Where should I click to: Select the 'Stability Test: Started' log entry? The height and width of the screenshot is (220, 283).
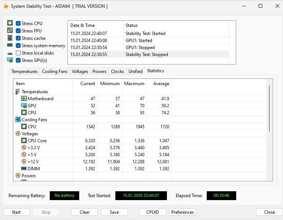point(149,34)
